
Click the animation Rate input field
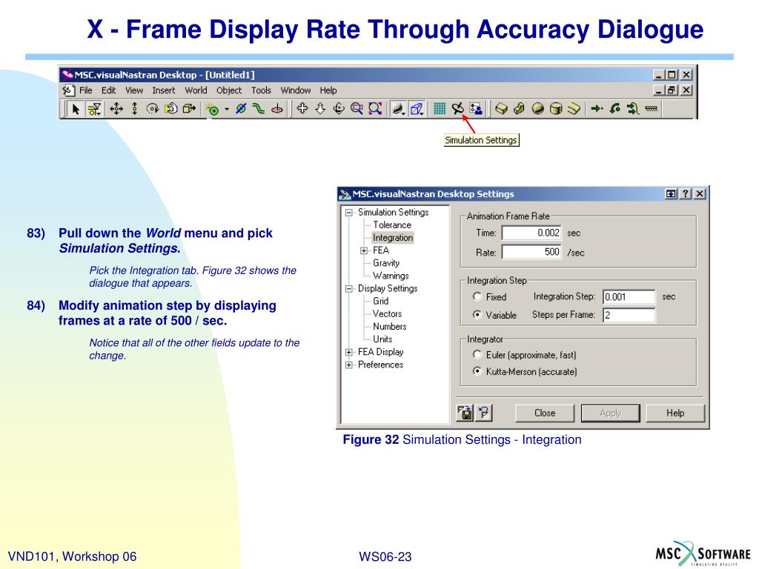(531, 252)
